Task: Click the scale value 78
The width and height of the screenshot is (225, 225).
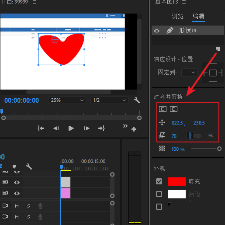Action: [x=174, y=136]
